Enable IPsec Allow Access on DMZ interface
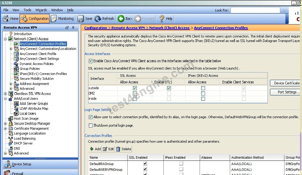This screenshot has width=302, height=175. tap(203, 93)
